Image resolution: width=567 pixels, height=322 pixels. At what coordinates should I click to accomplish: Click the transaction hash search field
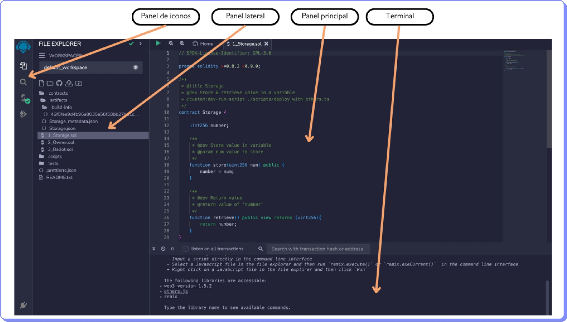point(318,249)
